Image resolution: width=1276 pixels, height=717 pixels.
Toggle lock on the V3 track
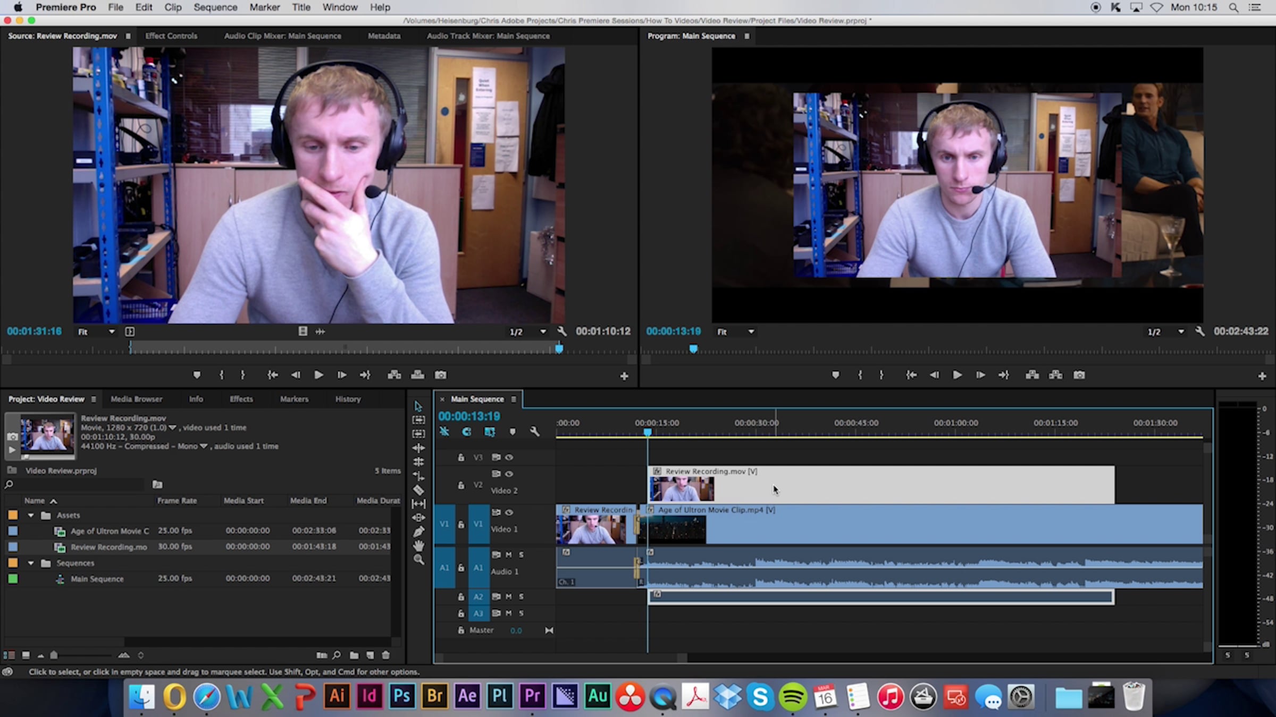[461, 457]
